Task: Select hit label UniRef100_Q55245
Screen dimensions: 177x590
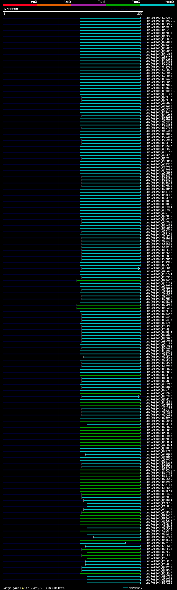Action: click(x=159, y=534)
